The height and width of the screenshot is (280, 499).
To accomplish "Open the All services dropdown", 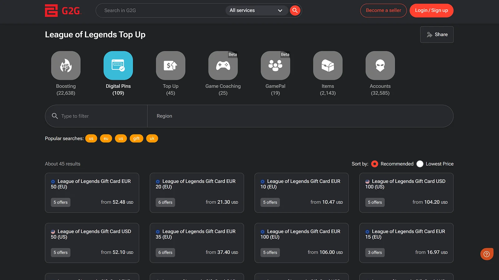I will point(257,10).
